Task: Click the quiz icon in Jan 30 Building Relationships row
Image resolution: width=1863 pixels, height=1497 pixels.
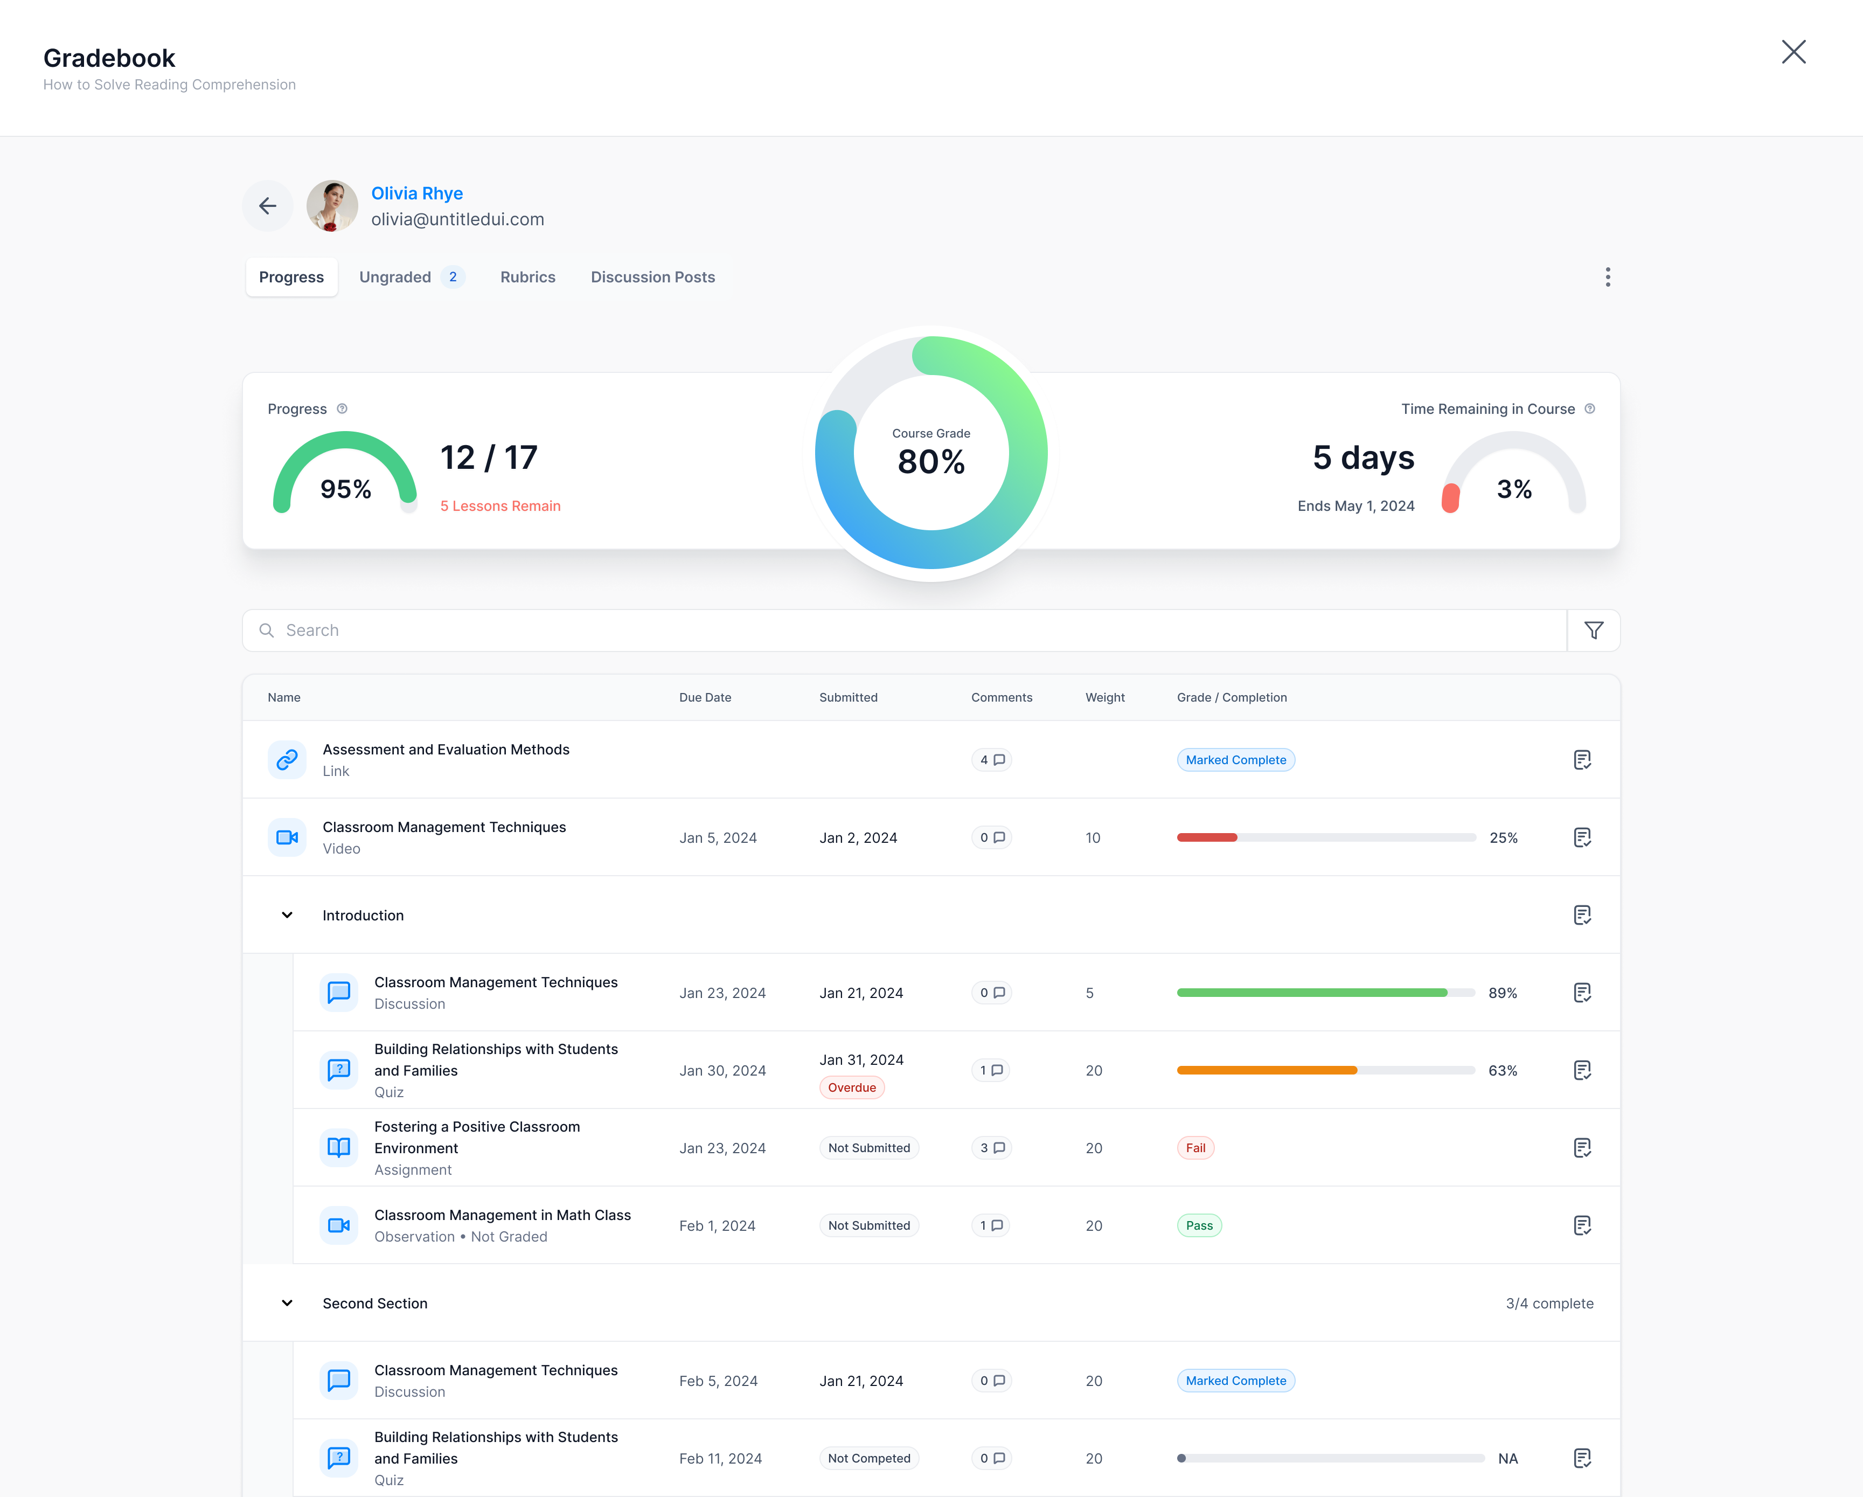Action: 339,1070
